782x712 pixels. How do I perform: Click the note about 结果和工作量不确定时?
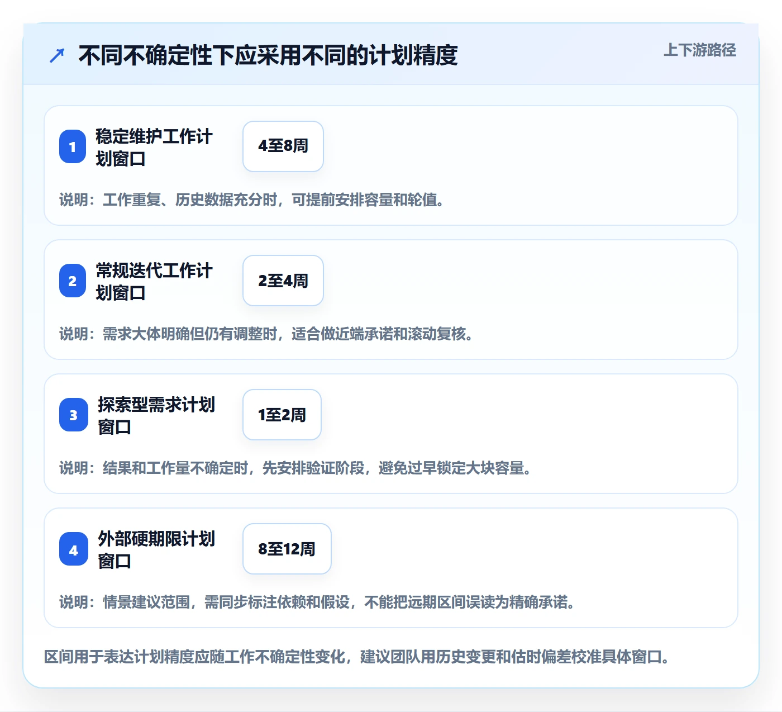[296, 468]
